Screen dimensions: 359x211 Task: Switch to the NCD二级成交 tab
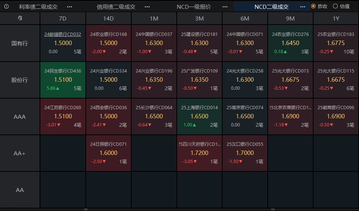271,7
